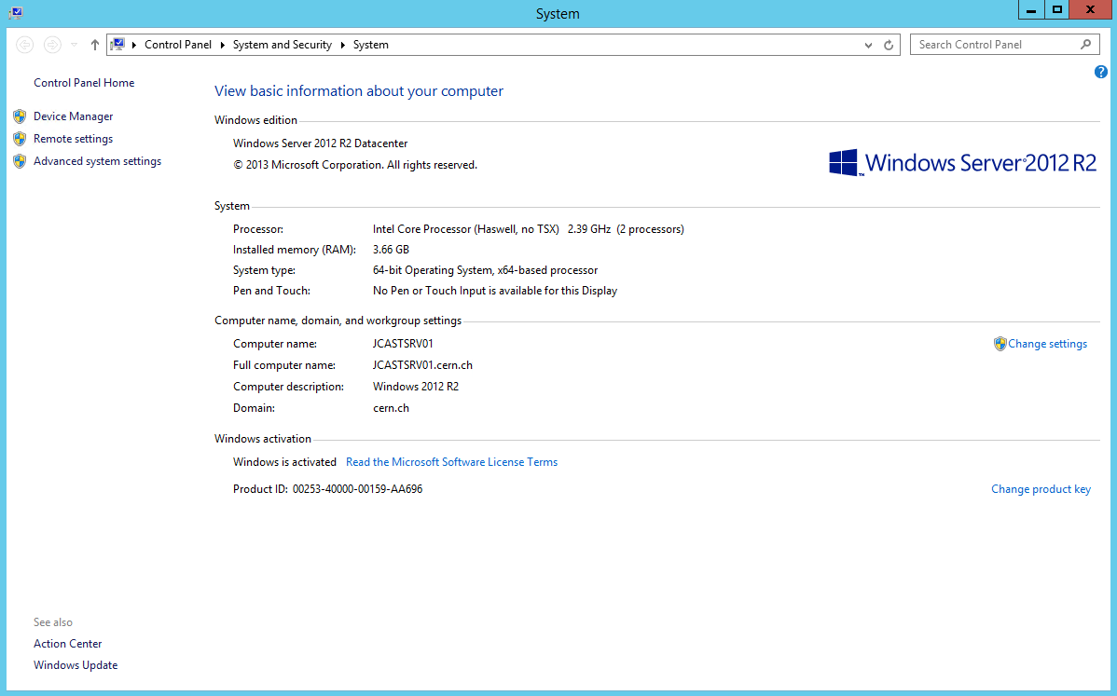Click the shield icon beside Device Manager

pos(20,116)
